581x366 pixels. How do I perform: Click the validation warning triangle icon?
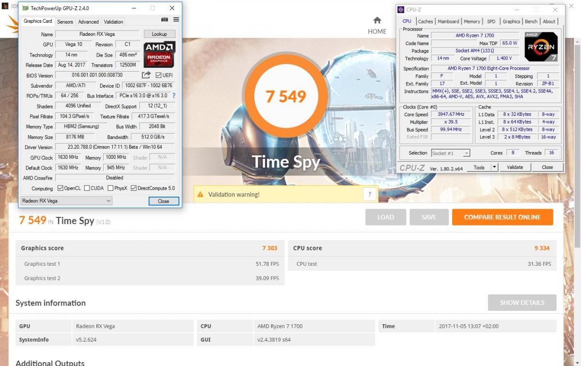pyautogui.click(x=200, y=195)
